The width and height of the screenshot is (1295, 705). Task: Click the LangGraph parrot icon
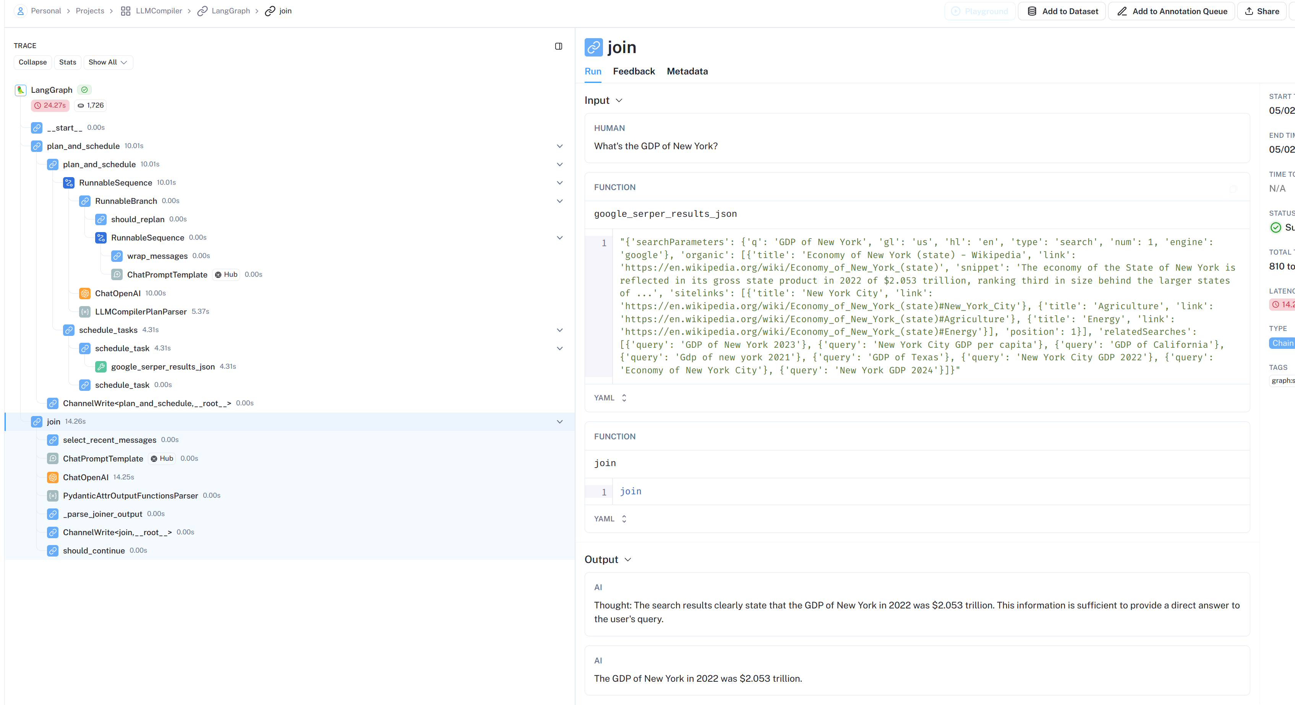point(21,90)
